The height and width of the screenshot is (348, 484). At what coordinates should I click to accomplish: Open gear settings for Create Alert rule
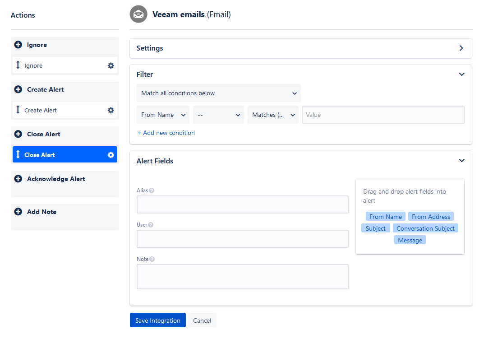click(111, 110)
